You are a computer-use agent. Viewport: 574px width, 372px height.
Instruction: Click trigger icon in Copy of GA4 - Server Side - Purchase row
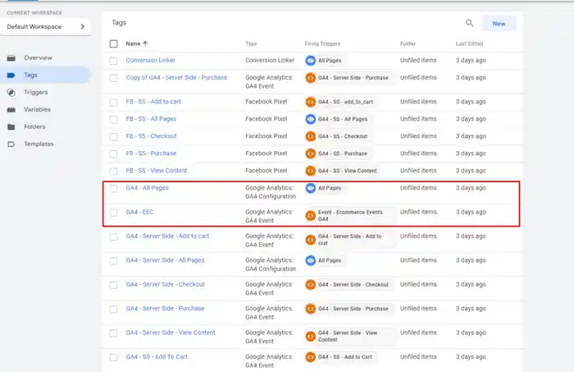pyautogui.click(x=311, y=78)
